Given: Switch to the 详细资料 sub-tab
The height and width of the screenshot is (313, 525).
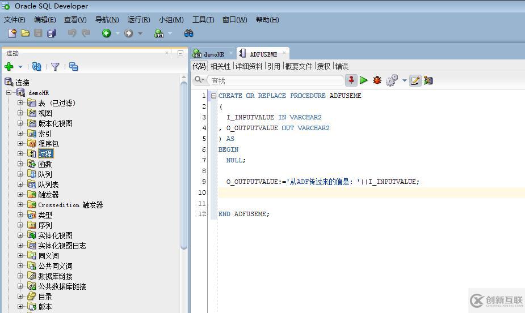Looking at the screenshot, I should coord(249,66).
